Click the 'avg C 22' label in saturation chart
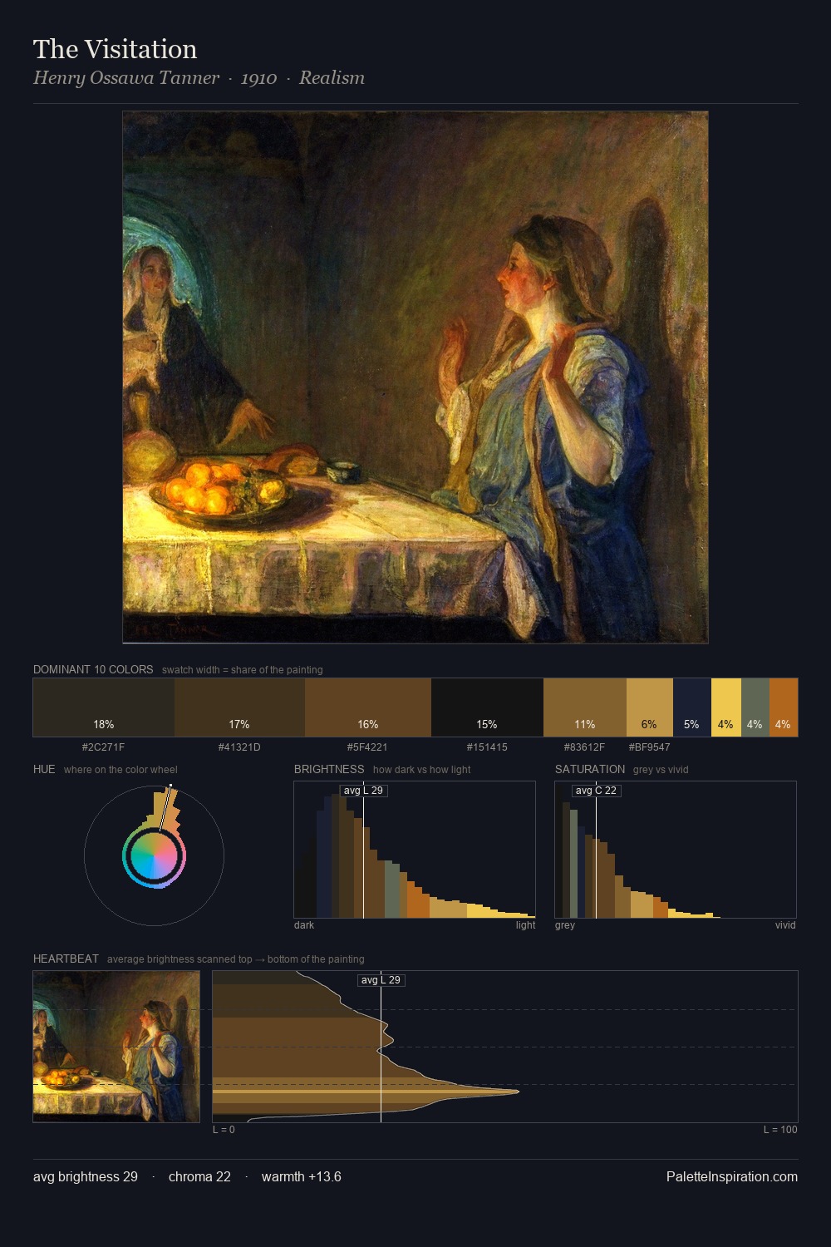Viewport: 831px width, 1247px height. [597, 791]
